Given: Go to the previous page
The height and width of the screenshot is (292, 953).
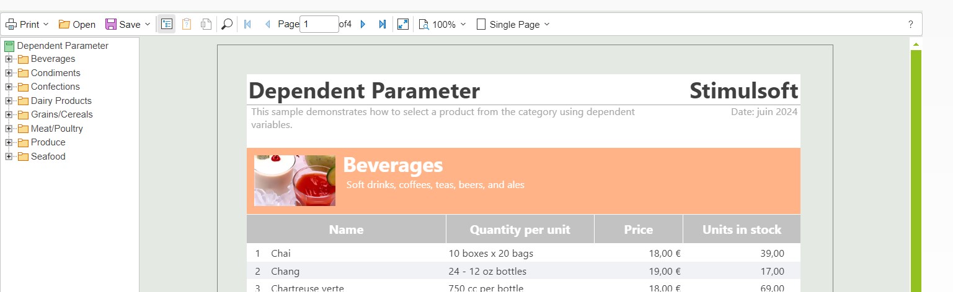Looking at the screenshot, I should [267, 24].
